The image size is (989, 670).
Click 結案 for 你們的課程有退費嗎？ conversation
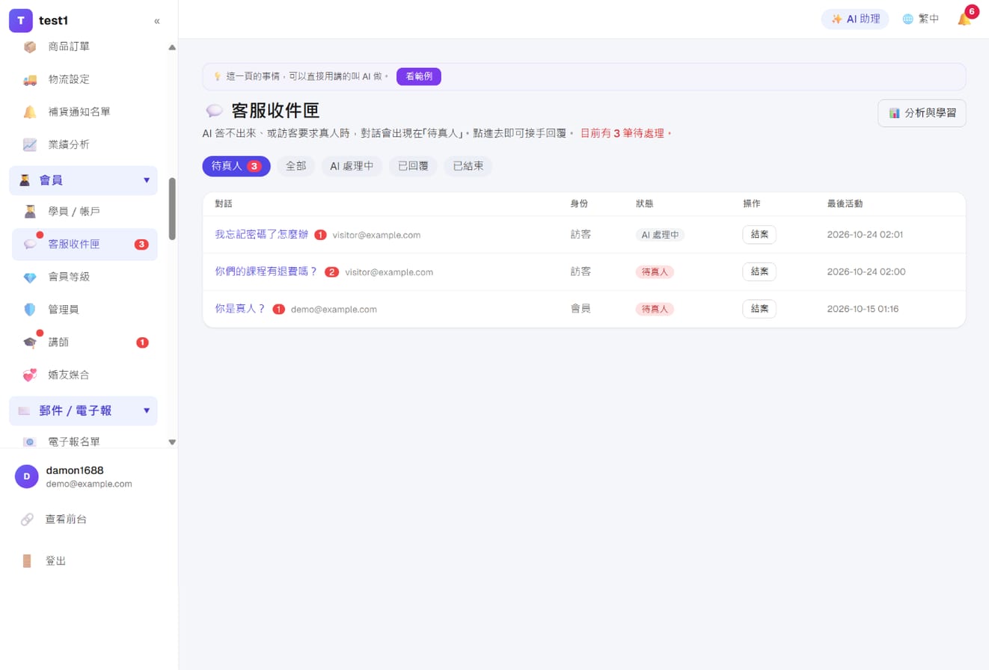(759, 272)
